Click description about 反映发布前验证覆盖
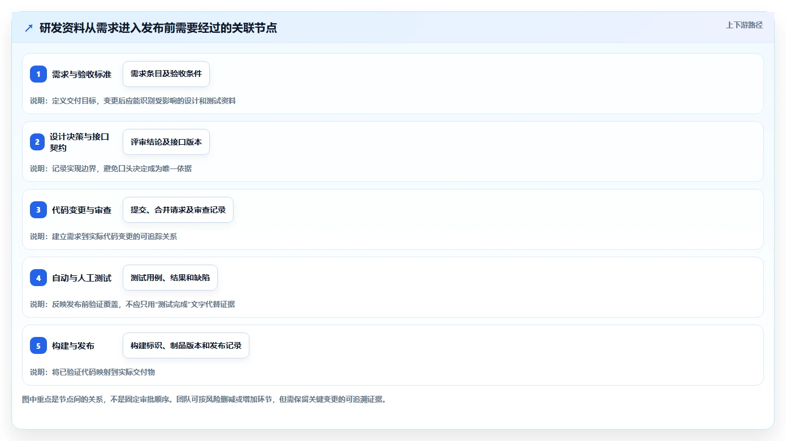Screen dimensions: 786x441 point(143,304)
